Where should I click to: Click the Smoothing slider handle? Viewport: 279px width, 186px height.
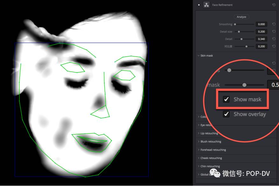(x=235, y=24)
